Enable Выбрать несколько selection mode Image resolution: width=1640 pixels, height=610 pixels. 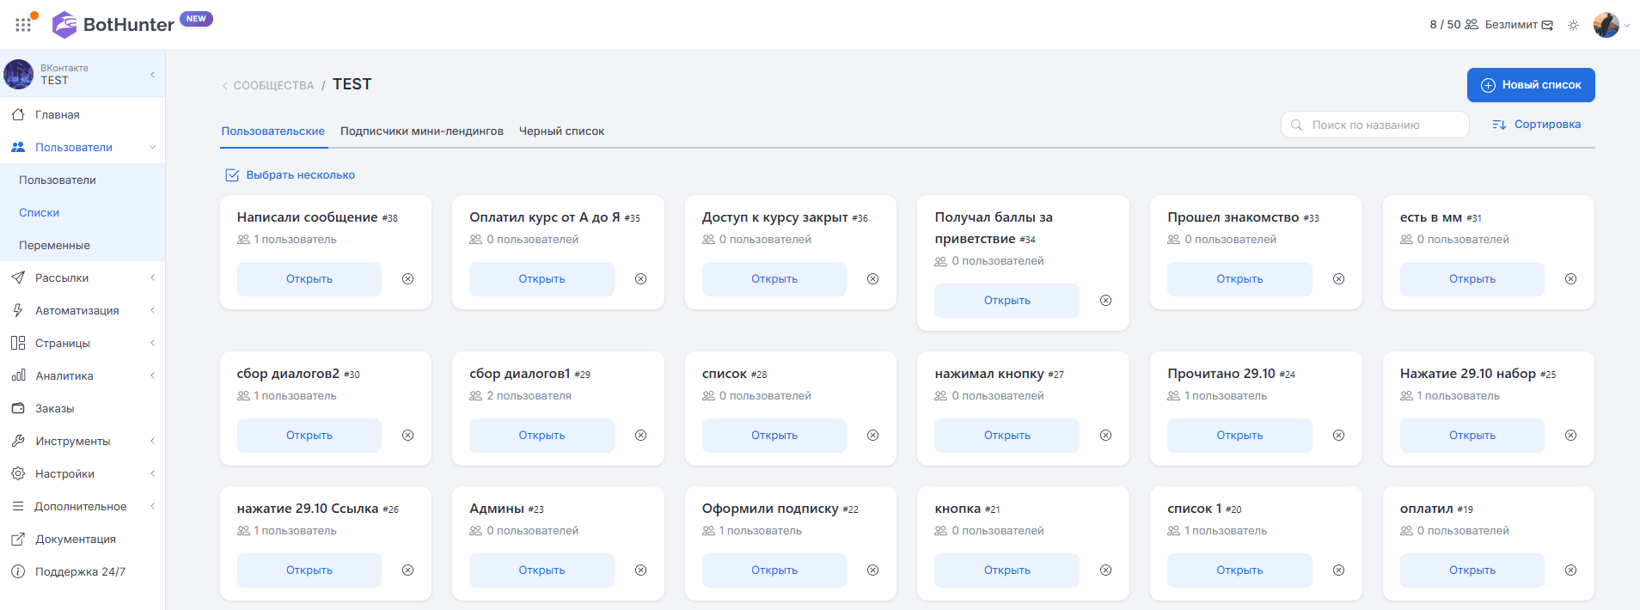[291, 175]
